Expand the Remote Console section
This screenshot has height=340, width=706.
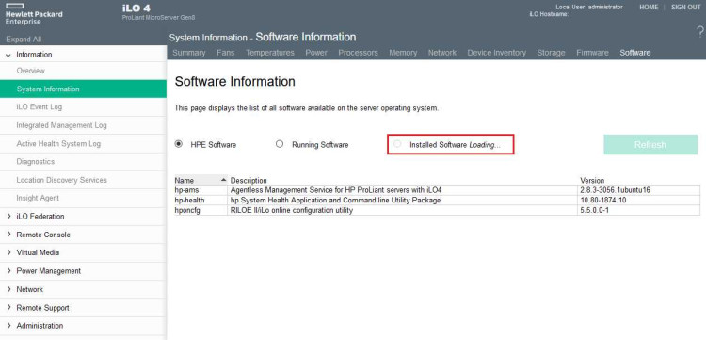[8, 235]
